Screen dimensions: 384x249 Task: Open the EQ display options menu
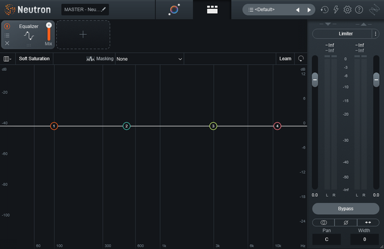(7, 59)
